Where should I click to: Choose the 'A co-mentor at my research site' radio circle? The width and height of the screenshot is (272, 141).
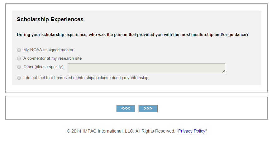tap(19, 58)
